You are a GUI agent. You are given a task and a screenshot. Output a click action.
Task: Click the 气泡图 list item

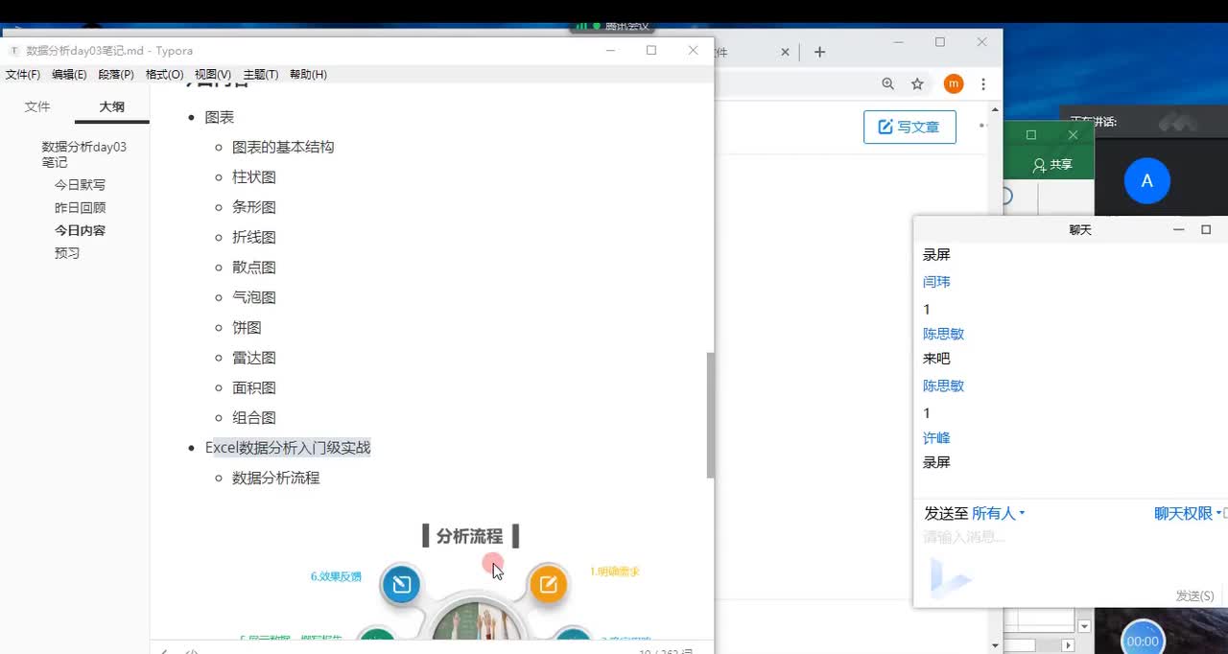tap(254, 297)
